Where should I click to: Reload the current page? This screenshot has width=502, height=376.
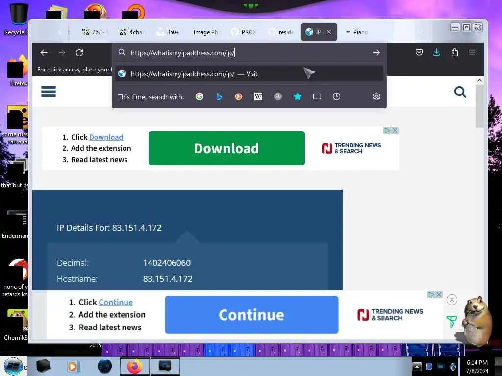pyautogui.click(x=79, y=53)
